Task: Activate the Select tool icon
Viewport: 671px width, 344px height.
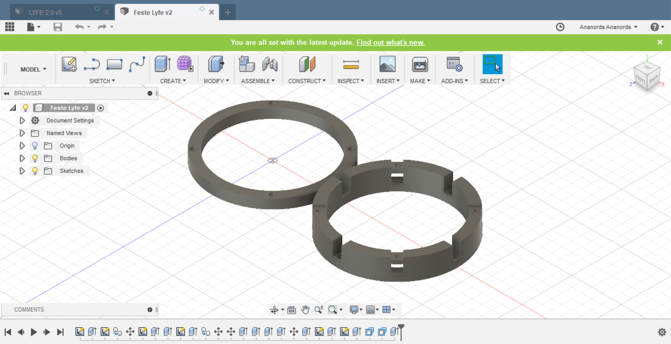Action: (492, 64)
